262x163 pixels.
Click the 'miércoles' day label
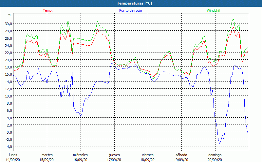[x=80, y=155]
